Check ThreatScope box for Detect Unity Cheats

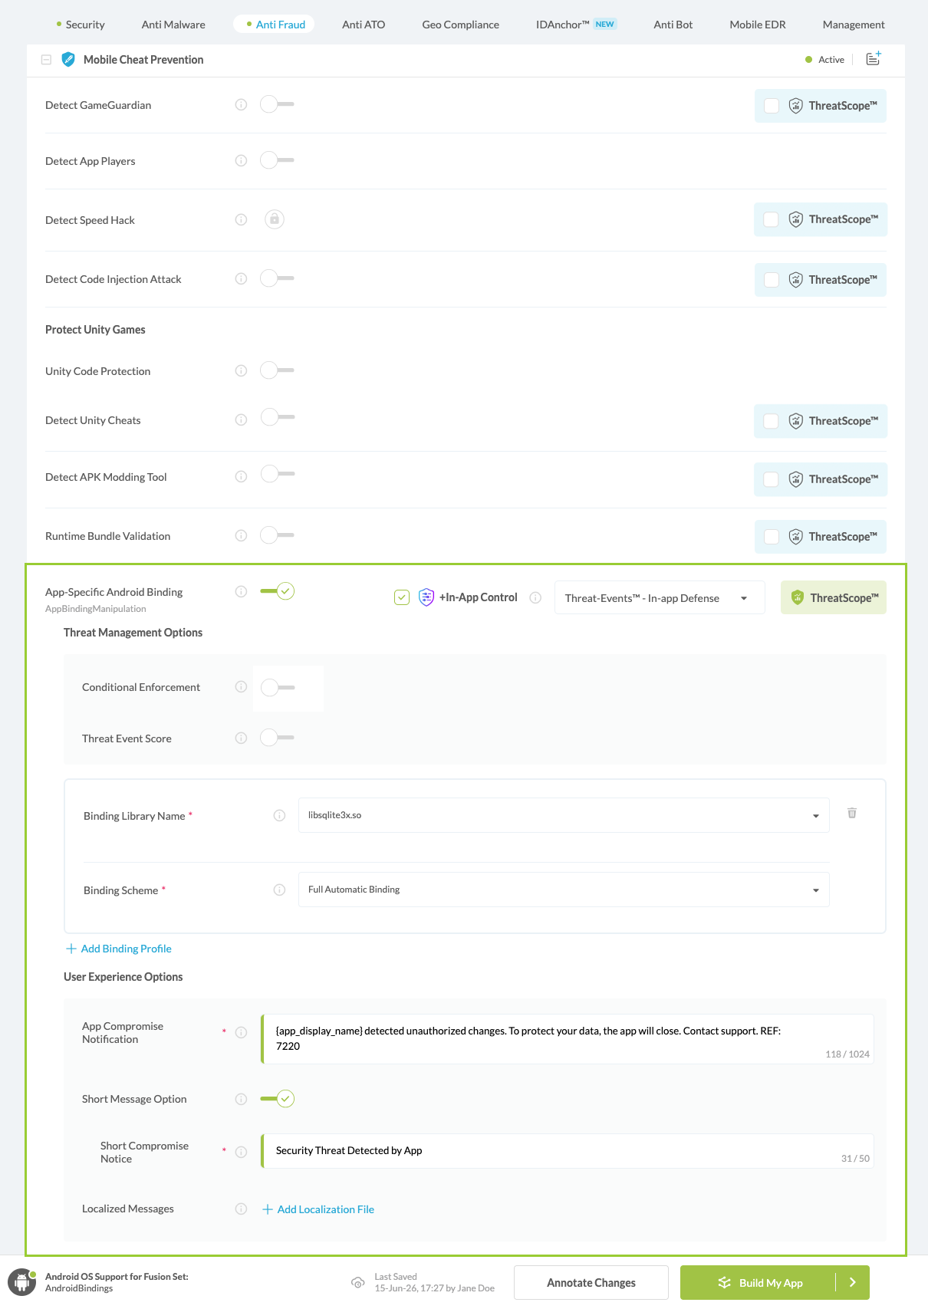pos(772,421)
